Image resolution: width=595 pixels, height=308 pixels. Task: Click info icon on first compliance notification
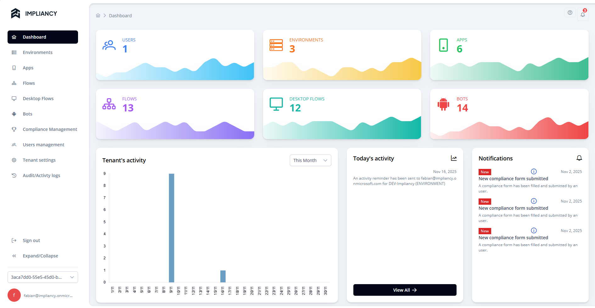[x=534, y=171]
